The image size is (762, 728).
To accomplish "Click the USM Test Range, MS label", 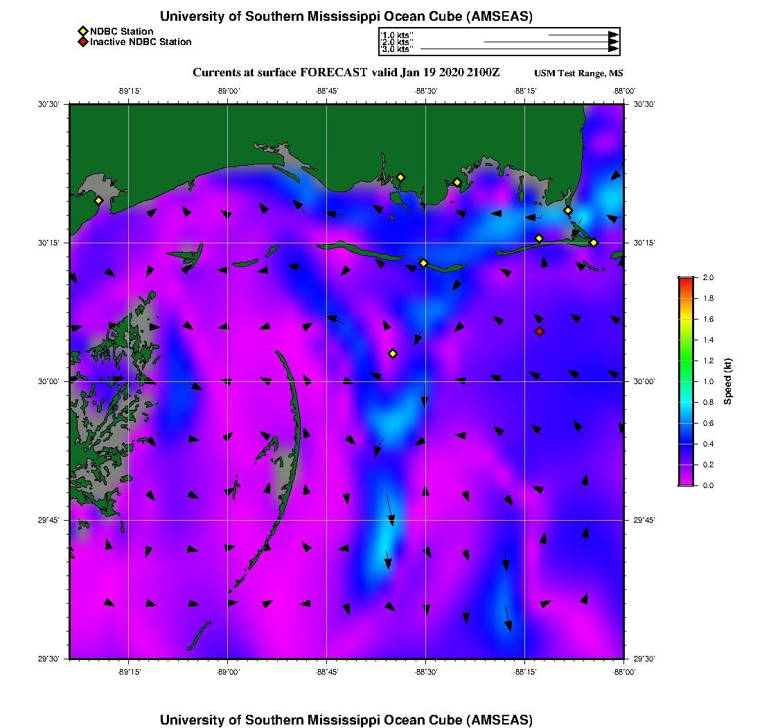I will click(x=578, y=74).
